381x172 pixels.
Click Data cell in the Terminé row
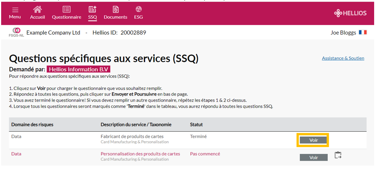click(x=16, y=136)
